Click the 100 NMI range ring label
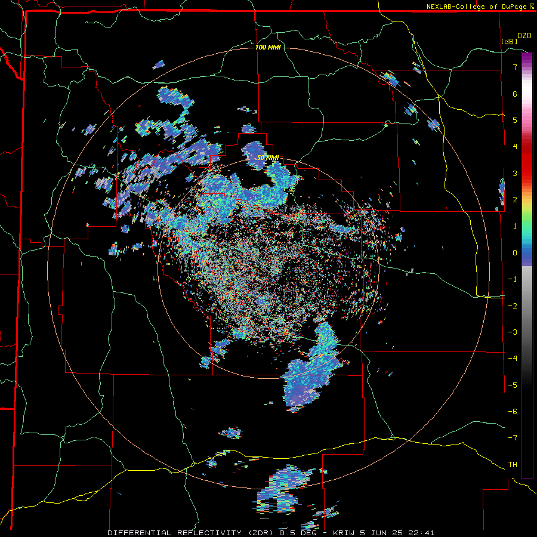 coord(268,47)
